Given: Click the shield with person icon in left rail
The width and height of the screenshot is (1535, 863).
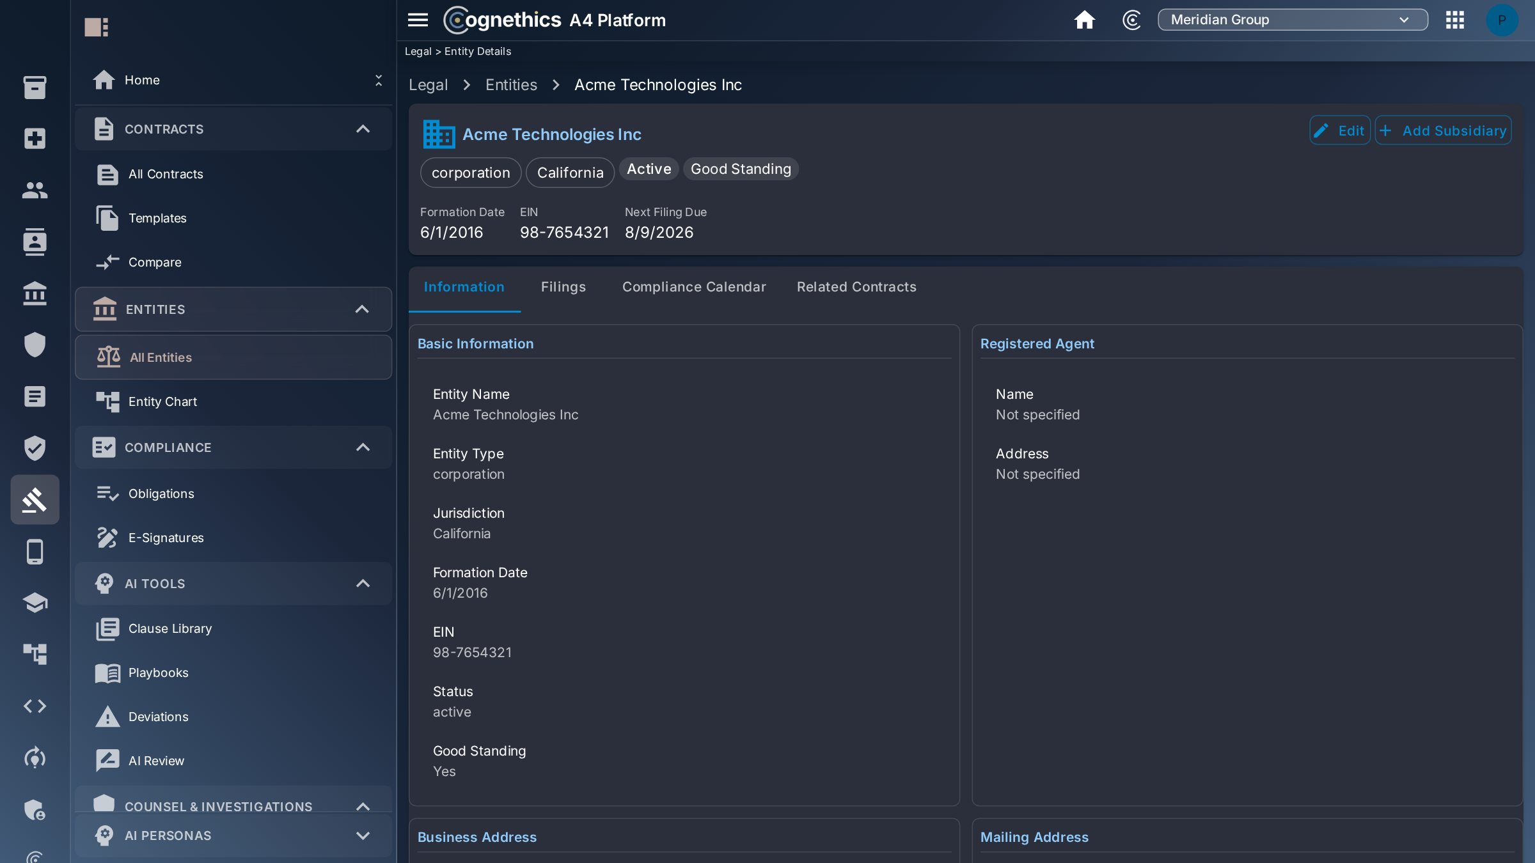Looking at the screenshot, I should 35,809.
